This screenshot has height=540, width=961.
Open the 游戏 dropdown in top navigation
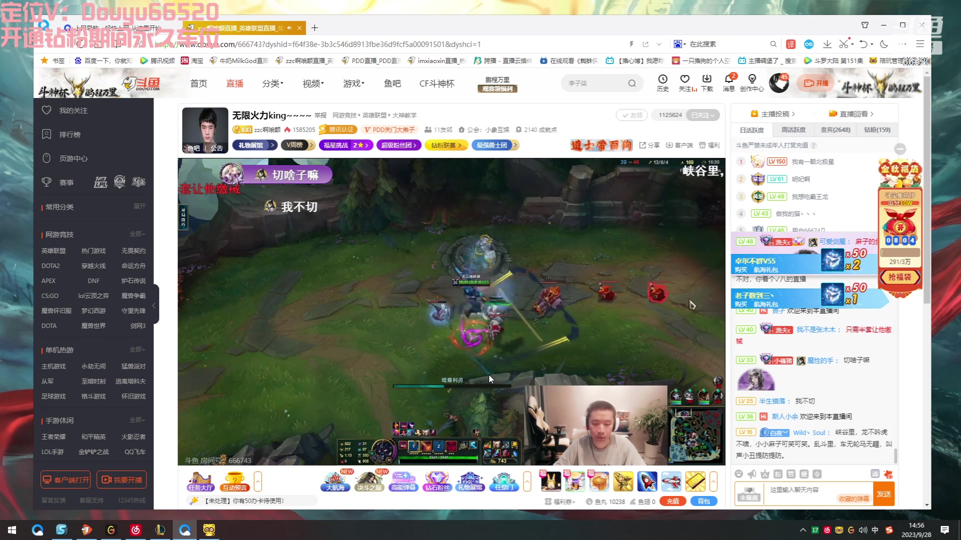click(354, 83)
